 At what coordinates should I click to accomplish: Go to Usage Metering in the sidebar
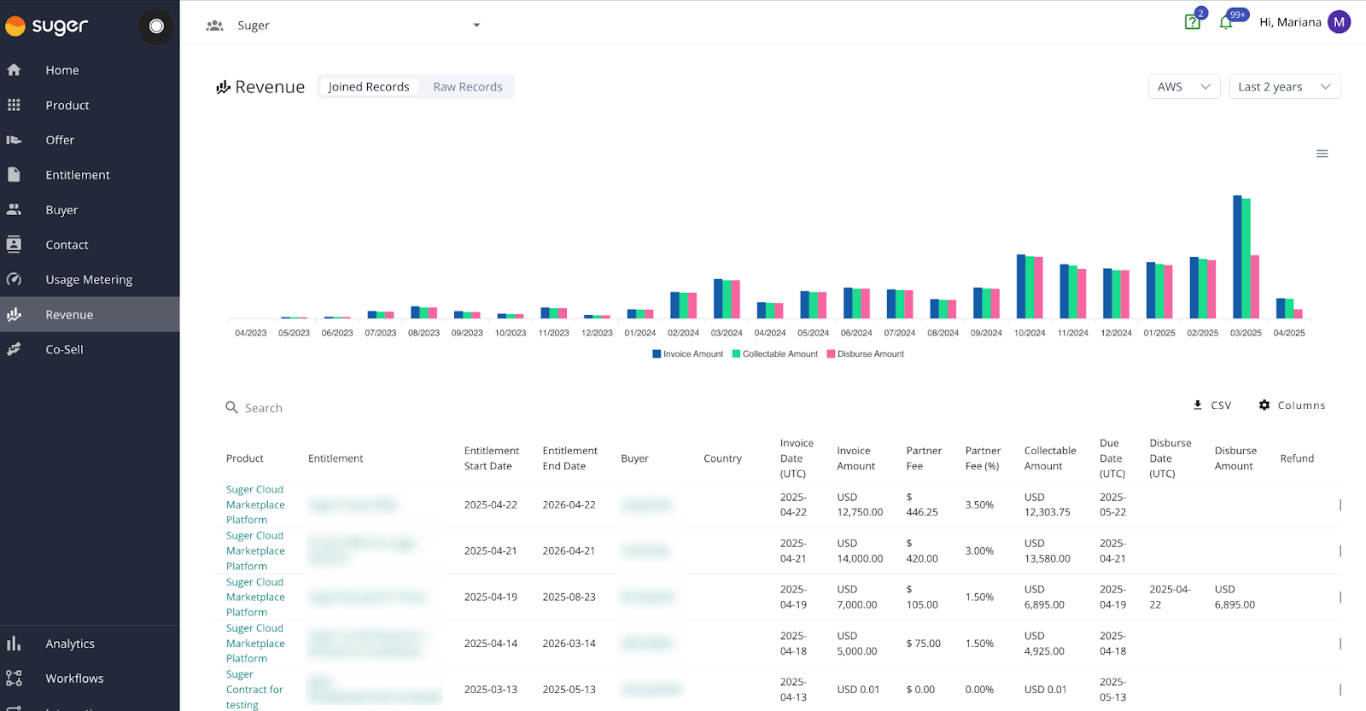pos(90,279)
